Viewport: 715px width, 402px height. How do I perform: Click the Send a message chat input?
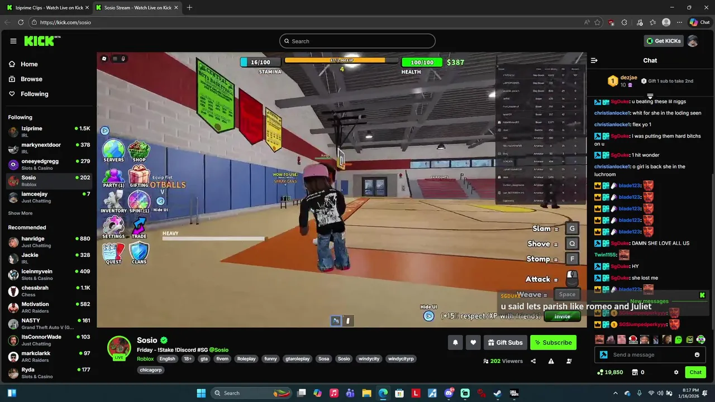pyautogui.click(x=650, y=355)
